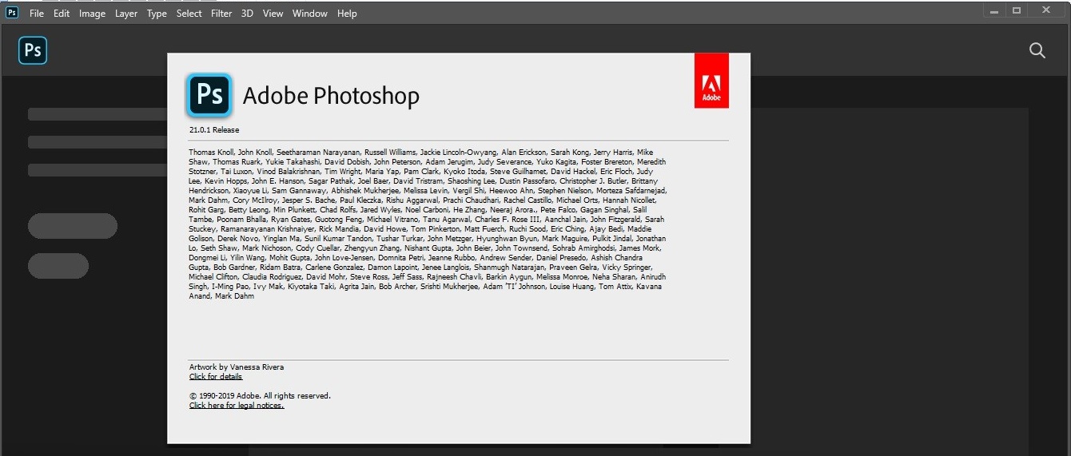This screenshot has width=1071, height=456.
Task: Open the View menu
Action: 273,14
